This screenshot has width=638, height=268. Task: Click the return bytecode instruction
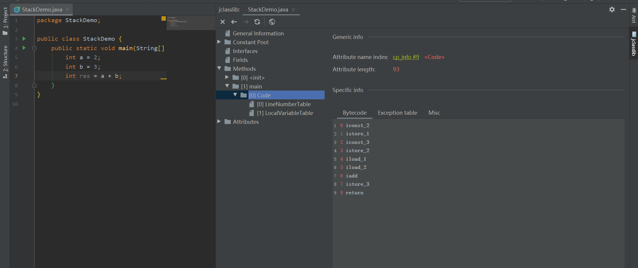click(354, 193)
